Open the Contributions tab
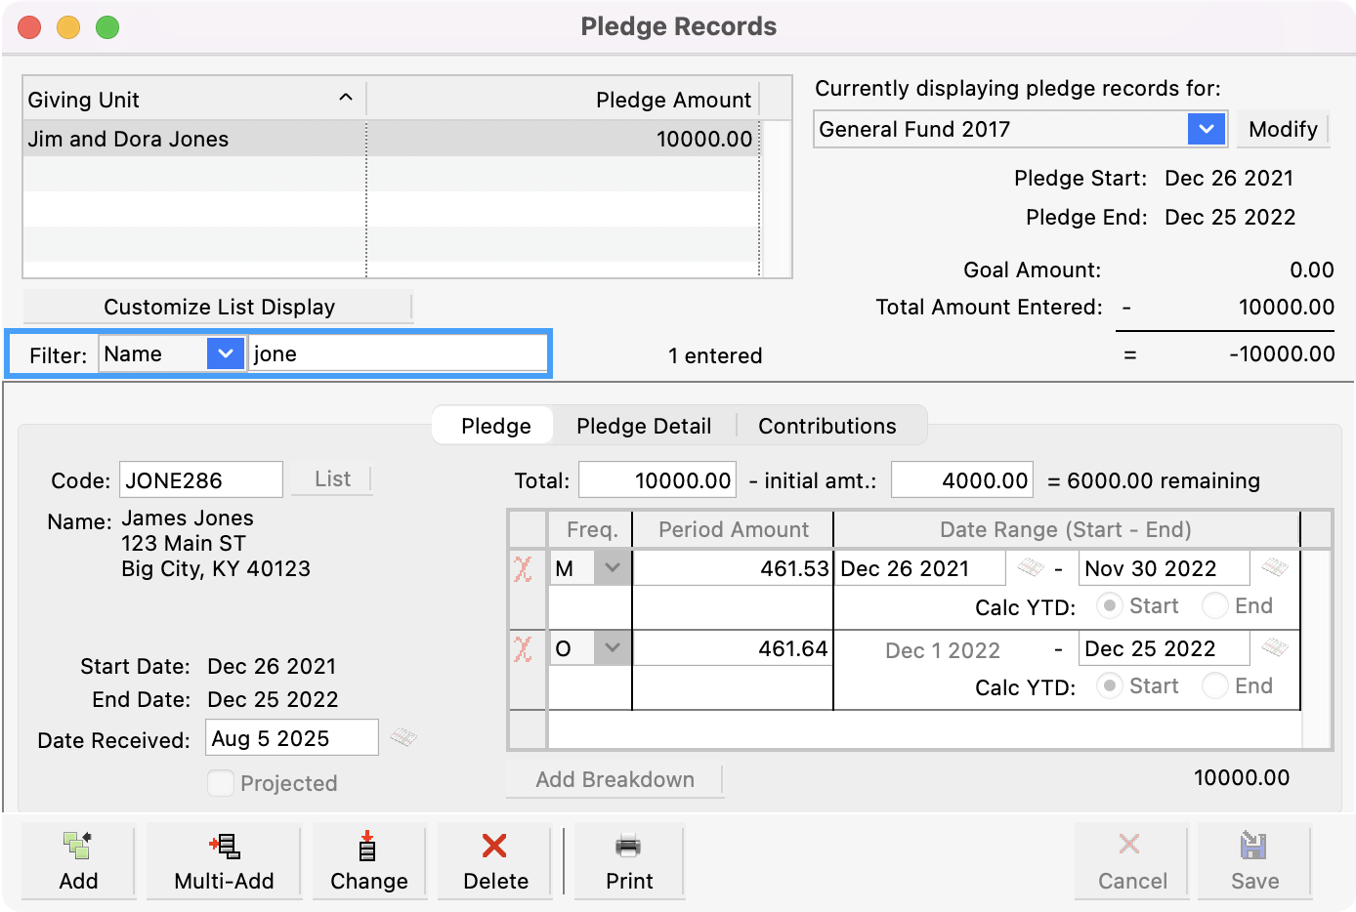 tap(826, 426)
